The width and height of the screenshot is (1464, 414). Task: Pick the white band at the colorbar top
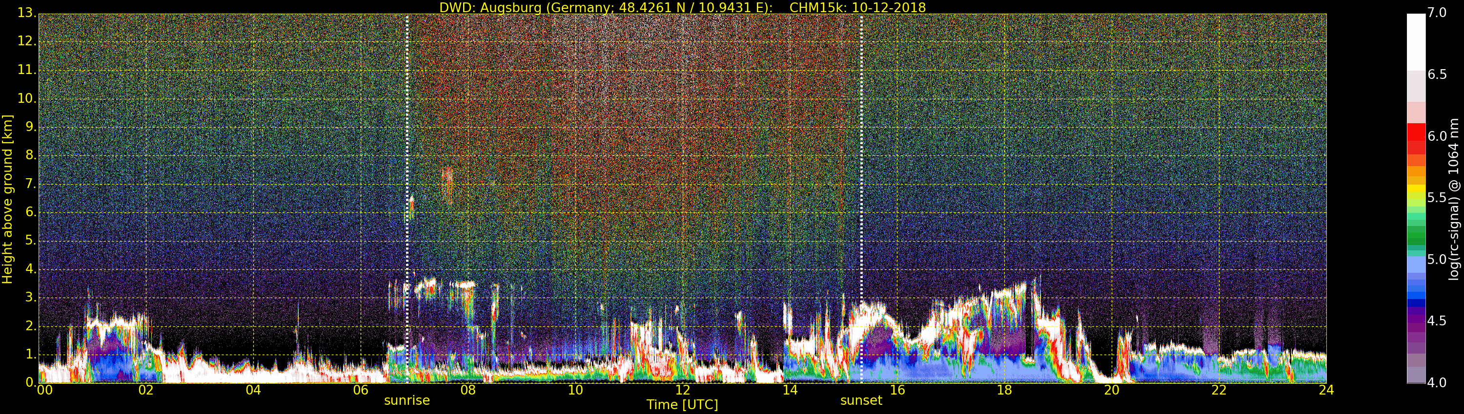[1416, 42]
